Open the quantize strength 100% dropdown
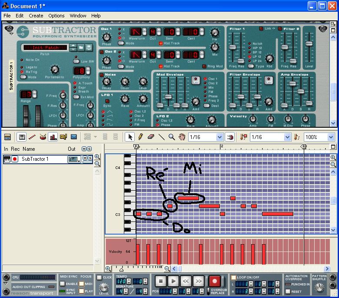 click(331, 137)
